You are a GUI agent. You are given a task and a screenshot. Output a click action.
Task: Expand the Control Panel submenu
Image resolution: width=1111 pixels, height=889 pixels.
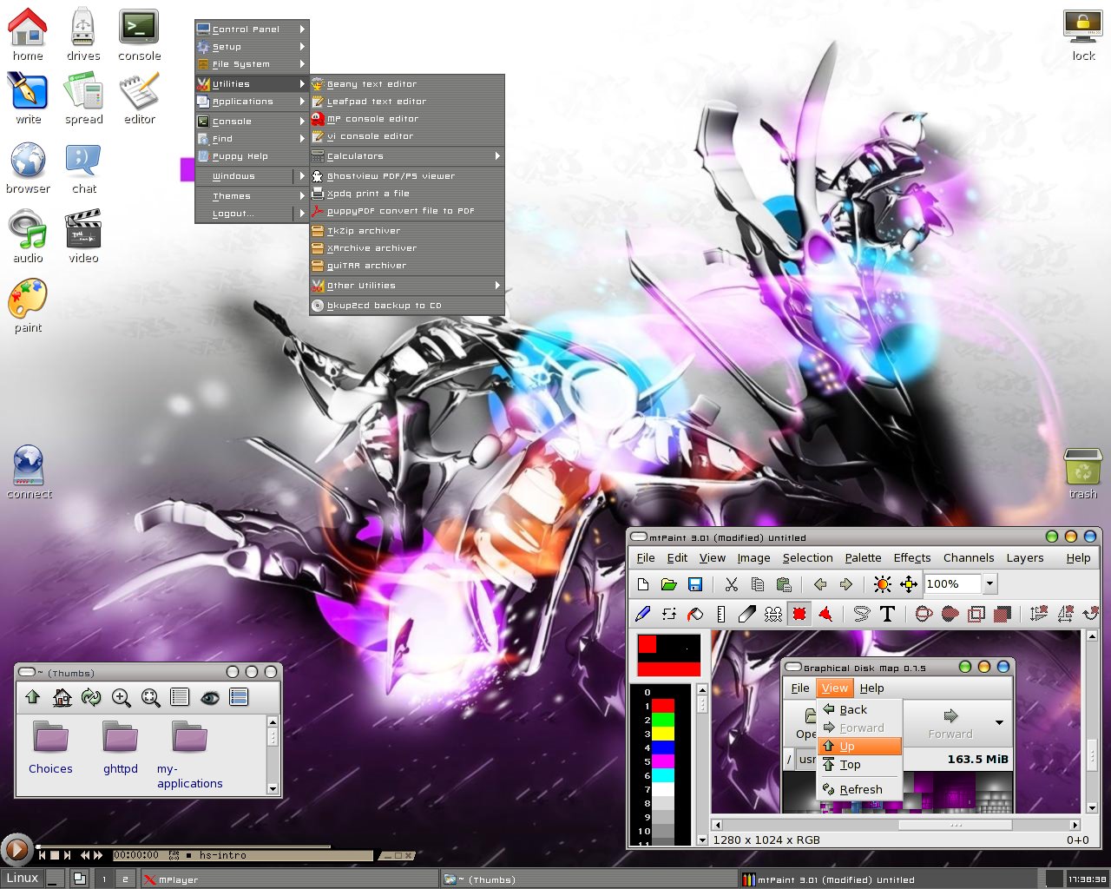pos(252,30)
